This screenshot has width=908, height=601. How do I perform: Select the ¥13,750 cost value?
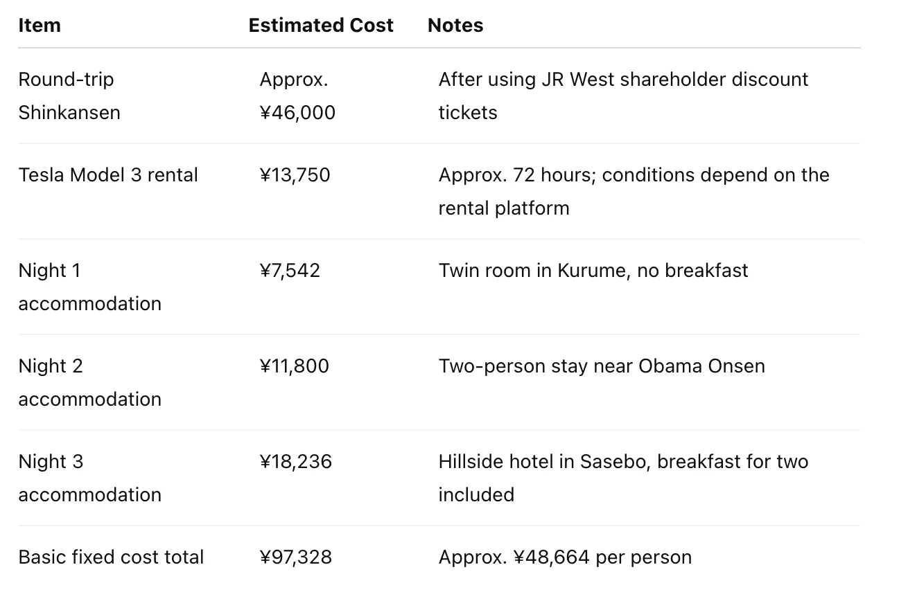pyautogui.click(x=295, y=175)
